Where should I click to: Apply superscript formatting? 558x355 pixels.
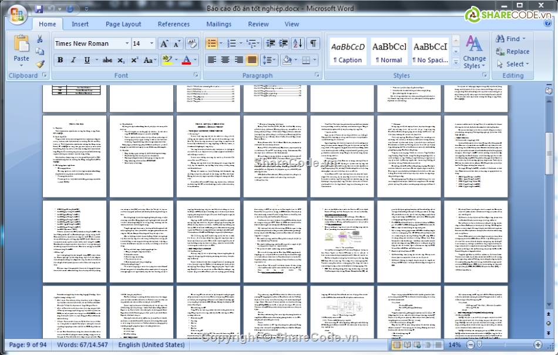[134, 60]
